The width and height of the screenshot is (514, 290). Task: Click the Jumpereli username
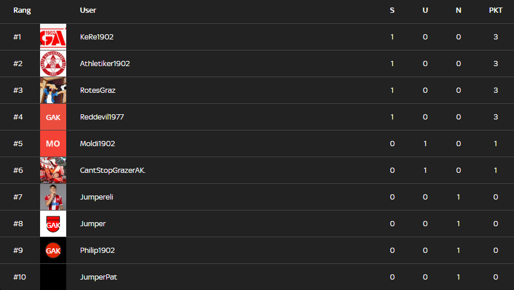(x=96, y=197)
